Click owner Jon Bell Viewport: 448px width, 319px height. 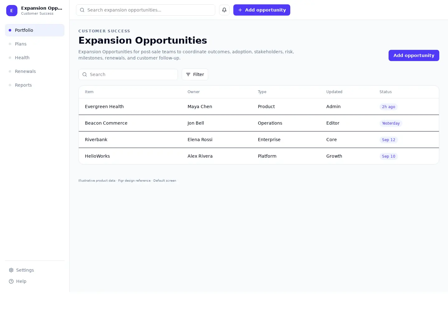pos(196,123)
